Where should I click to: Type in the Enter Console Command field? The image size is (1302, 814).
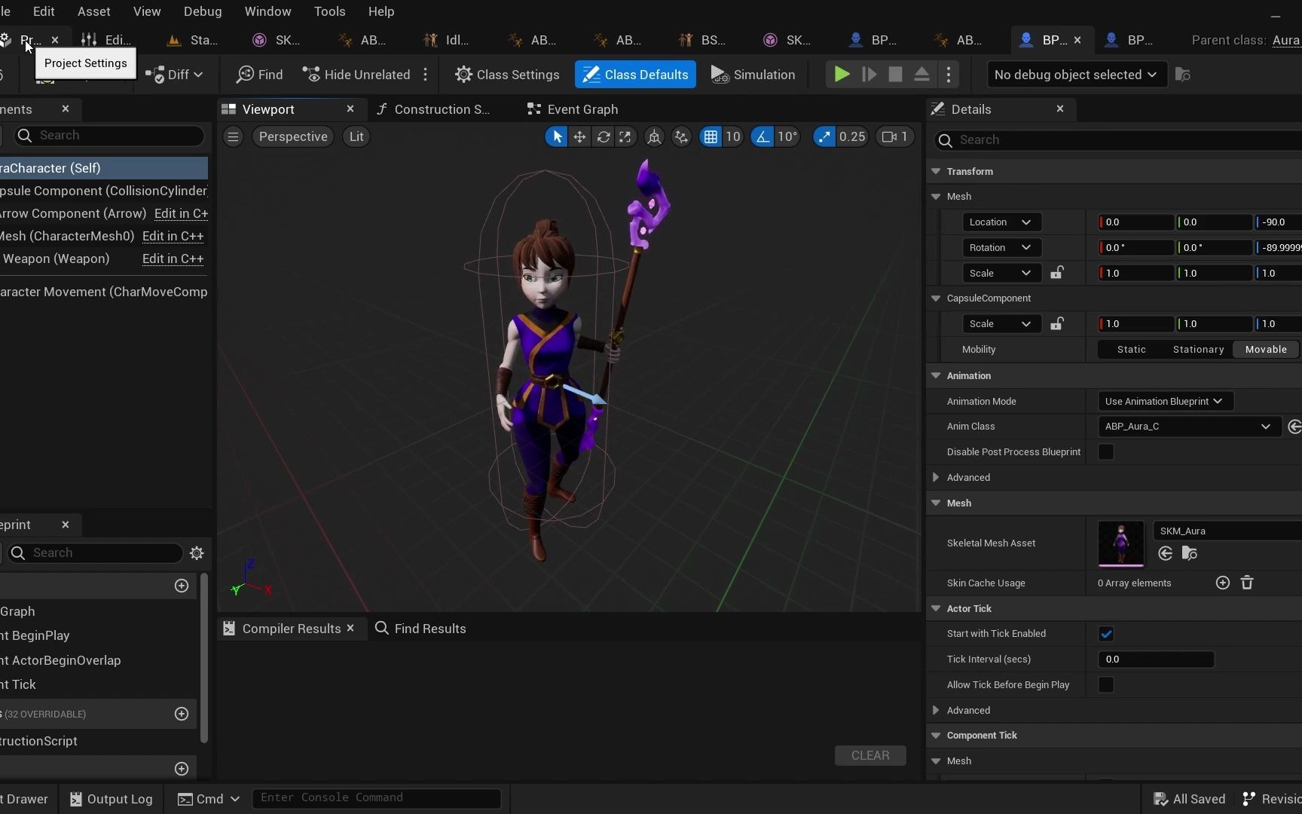[x=376, y=798]
